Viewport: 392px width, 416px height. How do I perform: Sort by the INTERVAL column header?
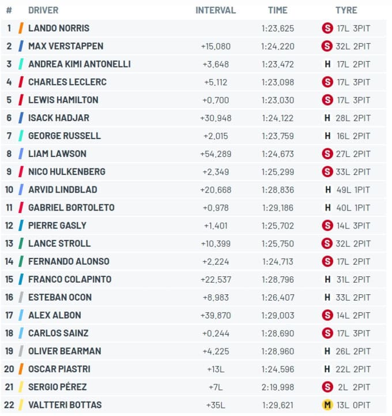tap(216, 10)
